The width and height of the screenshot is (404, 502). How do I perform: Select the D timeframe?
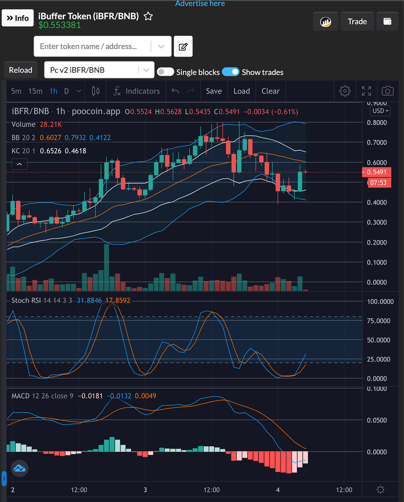pos(66,91)
